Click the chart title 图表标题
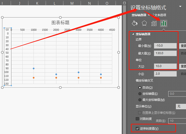186x134 pixels. coord(61,23)
